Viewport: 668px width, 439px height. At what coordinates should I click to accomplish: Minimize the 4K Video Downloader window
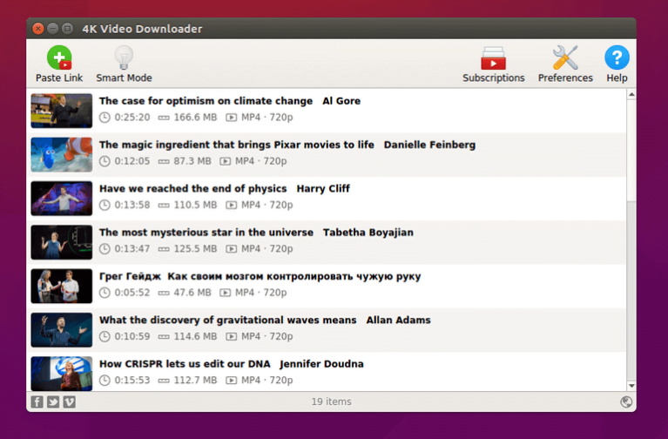point(53,29)
